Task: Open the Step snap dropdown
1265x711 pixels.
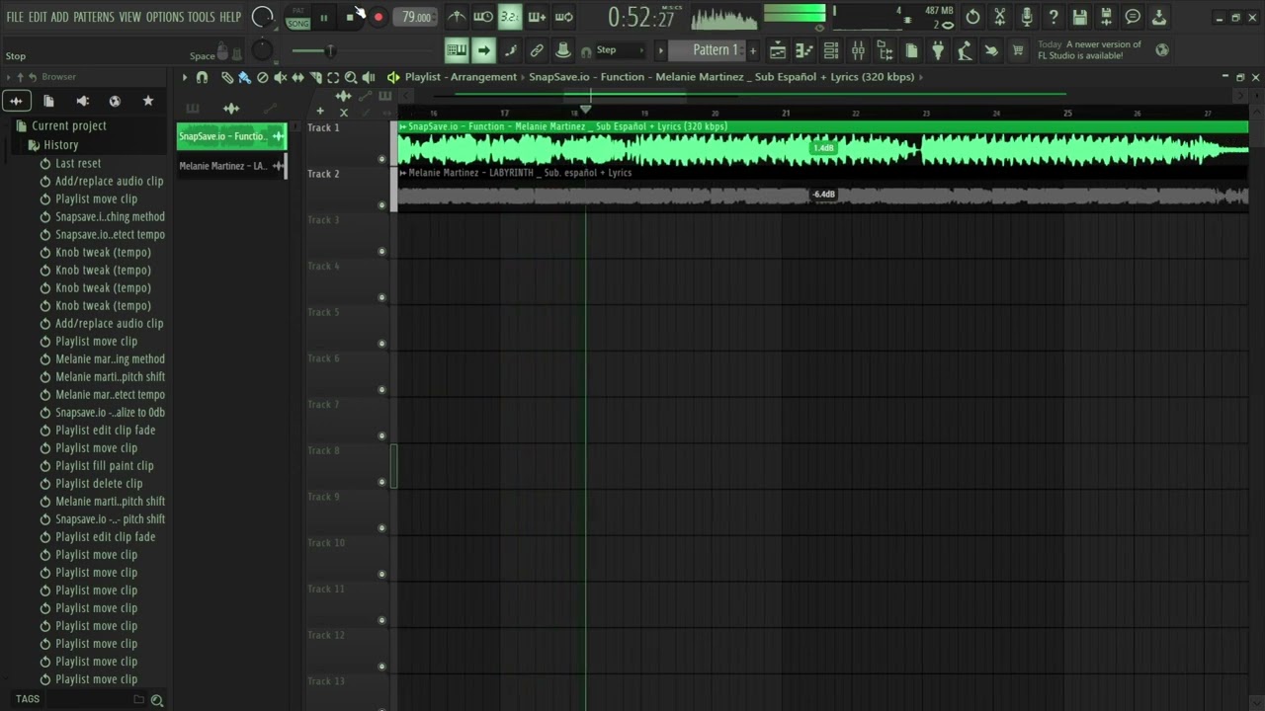Action: (x=615, y=50)
